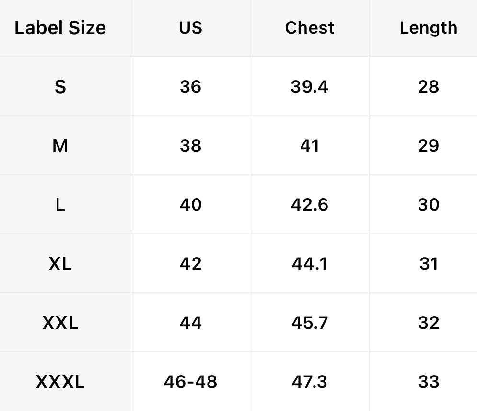Click US size 36 cell
The width and height of the screenshot is (477, 411).
coord(190,87)
